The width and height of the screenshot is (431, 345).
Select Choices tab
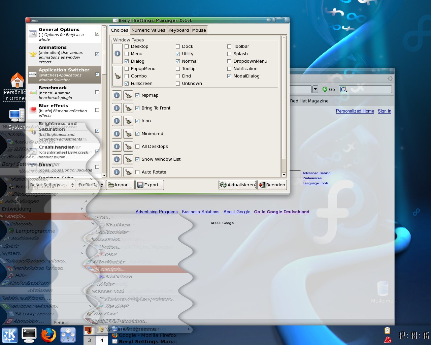(x=120, y=30)
